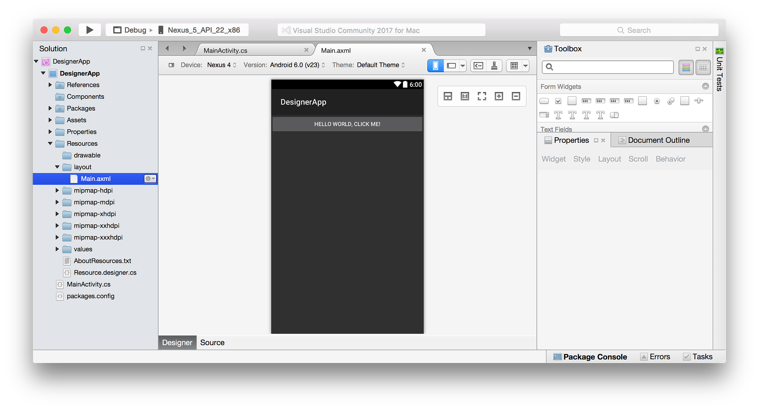Close the MainActivity.cs tab
The width and height of the screenshot is (759, 410).
(306, 50)
